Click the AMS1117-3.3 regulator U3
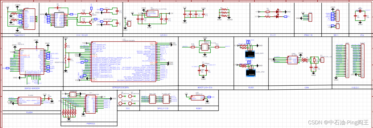The width and height of the screenshot is (373, 128). (151, 14)
